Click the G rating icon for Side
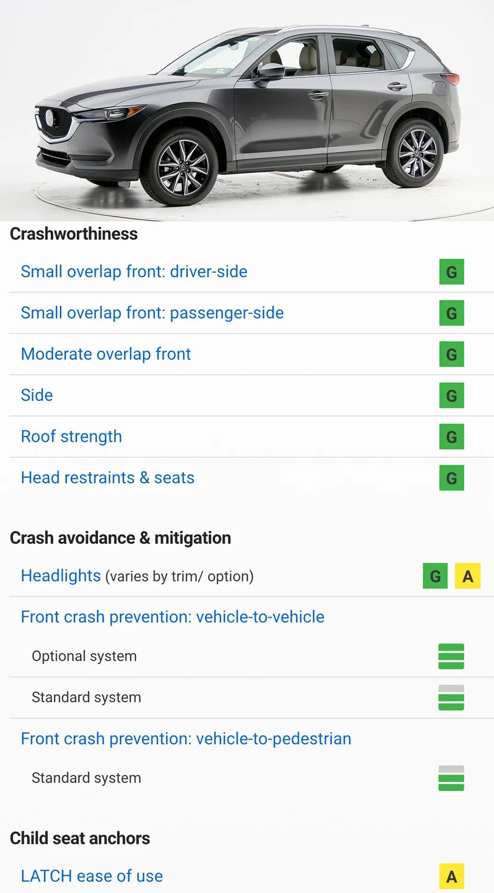494x893 pixels. pos(452,395)
